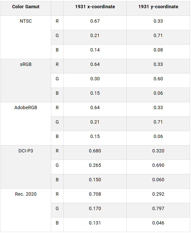Select the AdobeRGB gamut cell
This screenshot has width=191, height=233.
pos(26,108)
